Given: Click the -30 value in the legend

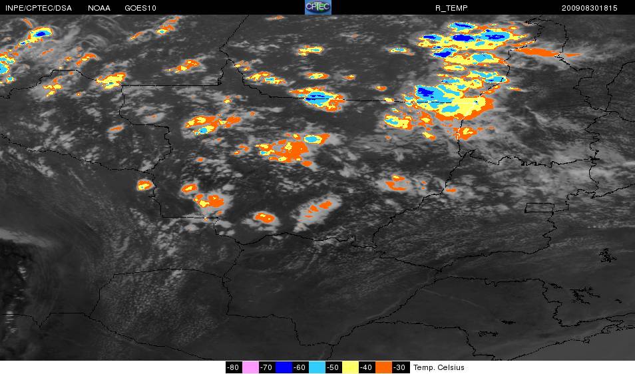Looking at the screenshot, I should pyautogui.click(x=400, y=367).
